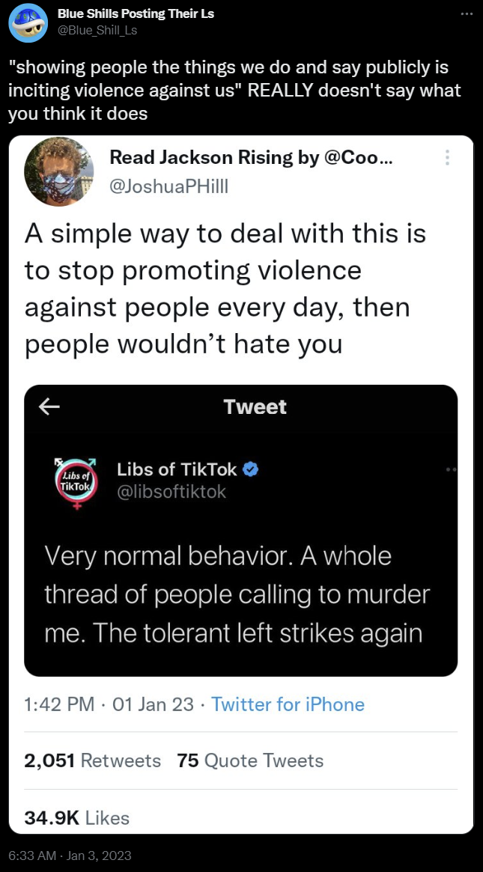Click the 6:33 AM · Jan 3, 2023 timestamp
The image size is (483, 872).
click(70, 855)
